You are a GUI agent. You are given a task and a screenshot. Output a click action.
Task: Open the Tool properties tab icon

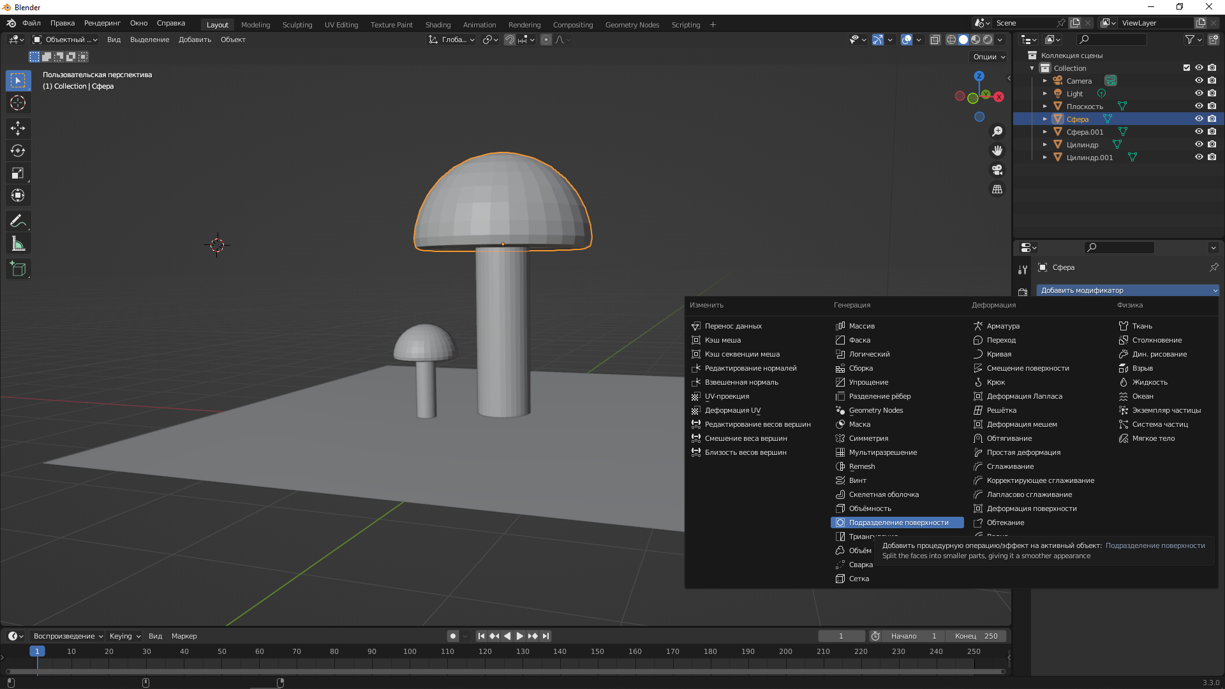coord(1023,270)
